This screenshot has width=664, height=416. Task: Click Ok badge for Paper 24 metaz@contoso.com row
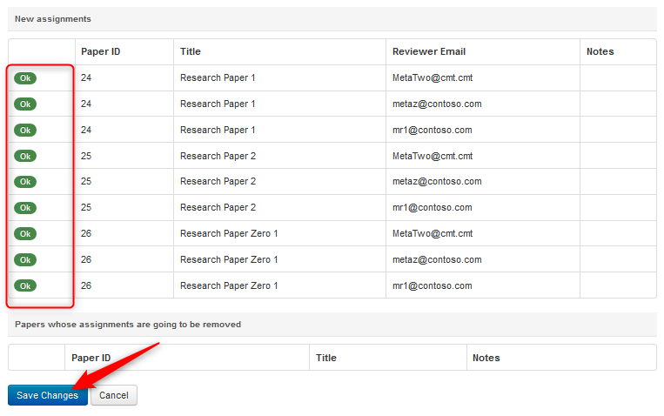click(25, 104)
